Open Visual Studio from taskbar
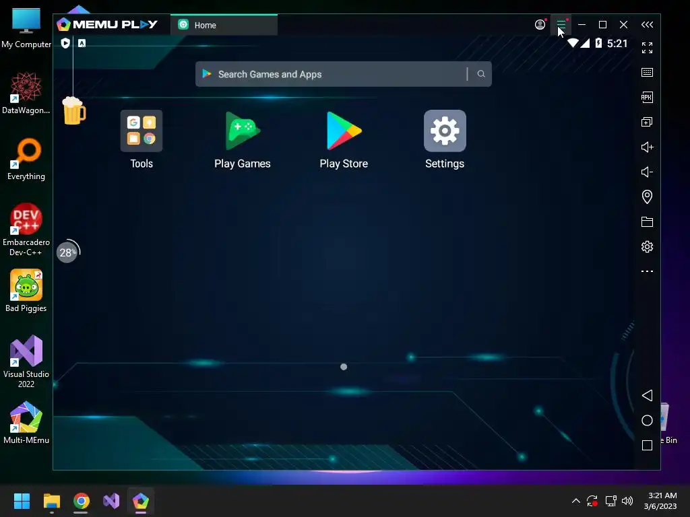Image resolution: width=690 pixels, height=517 pixels. point(111,501)
